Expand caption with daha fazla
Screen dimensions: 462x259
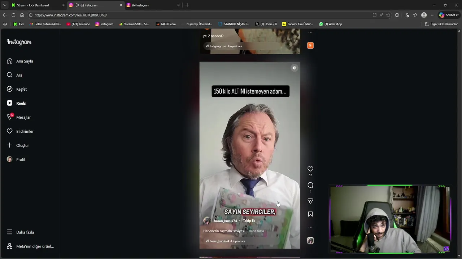pos(256,231)
